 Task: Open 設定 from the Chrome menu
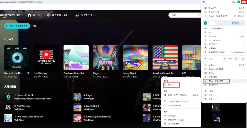tap(224, 95)
